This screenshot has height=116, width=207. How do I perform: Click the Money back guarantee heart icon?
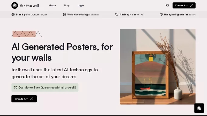tap(161, 14)
